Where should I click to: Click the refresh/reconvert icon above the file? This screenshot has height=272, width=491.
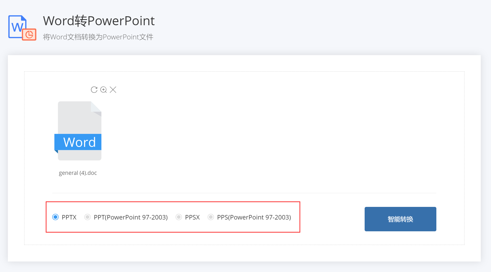pyautogui.click(x=94, y=90)
